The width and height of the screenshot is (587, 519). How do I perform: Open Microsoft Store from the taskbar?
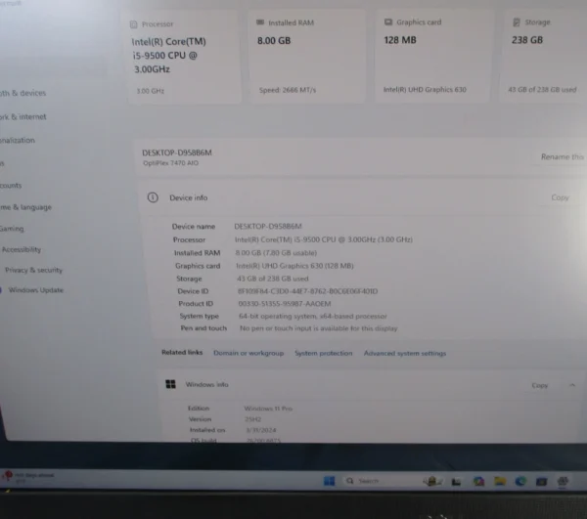coord(541,482)
